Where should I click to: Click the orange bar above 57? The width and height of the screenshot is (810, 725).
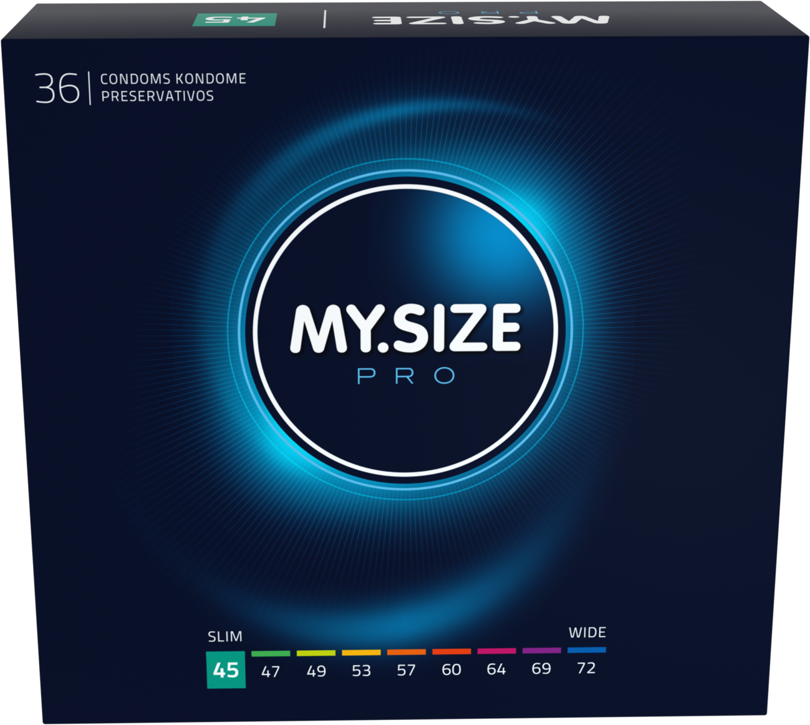point(406,652)
